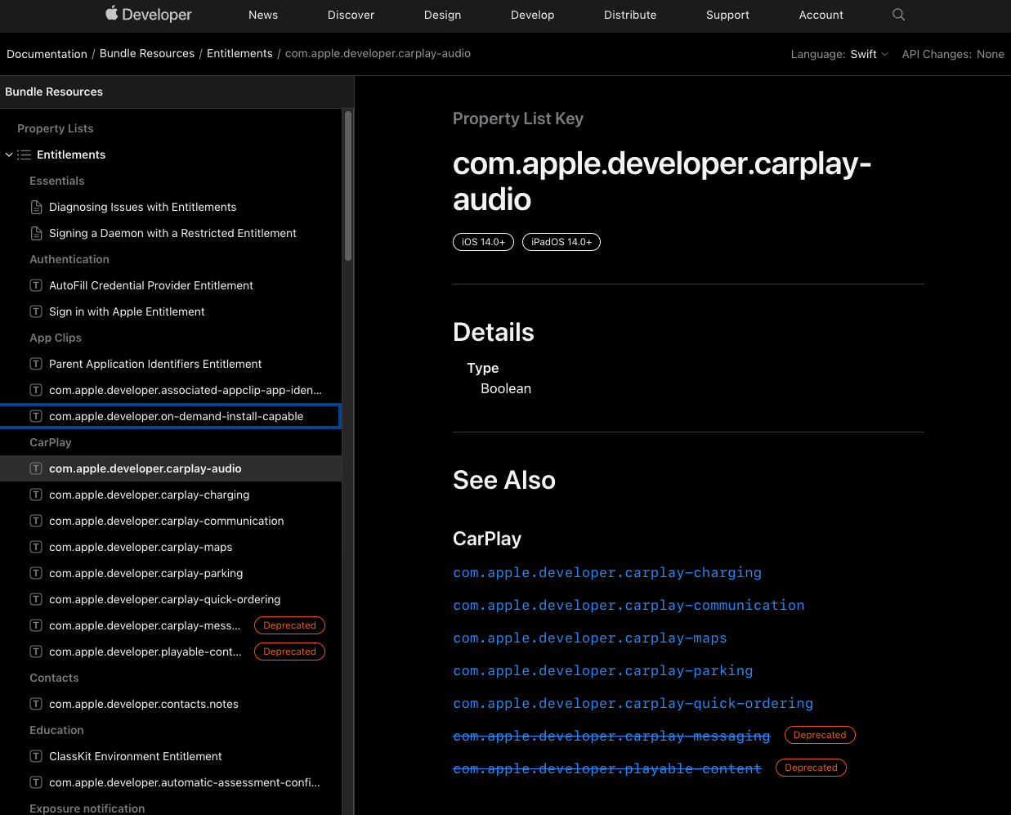
Task: Click the type icon beside automatic-assessment-confi… entry
Action: click(x=36, y=782)
